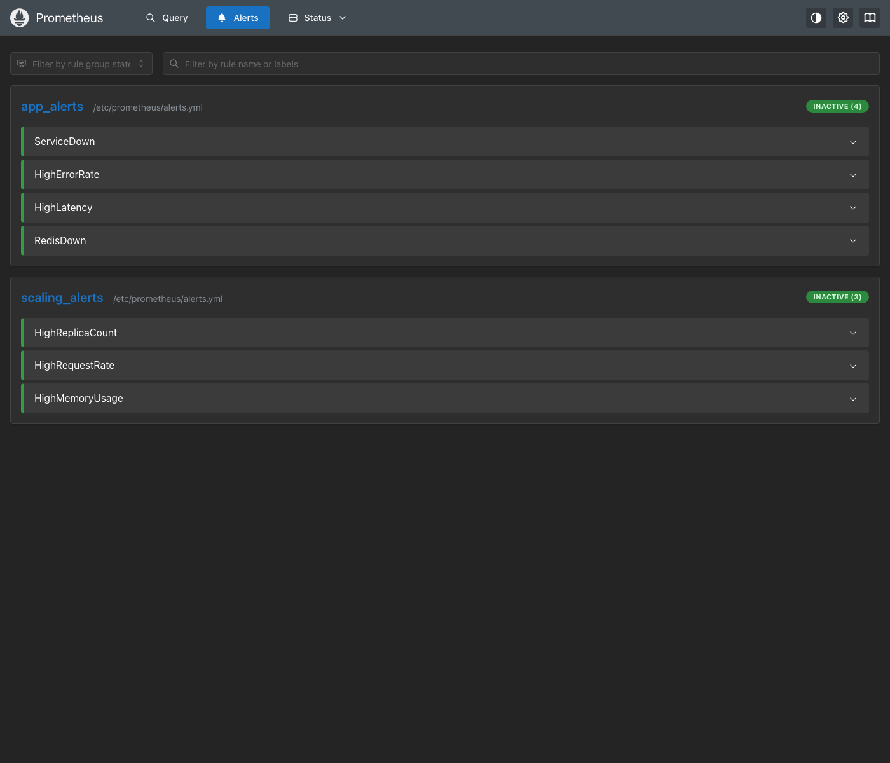Expand the HighReplicaCount alert rule
This screenshot has width=890, height=763.
tap(445, 333)
